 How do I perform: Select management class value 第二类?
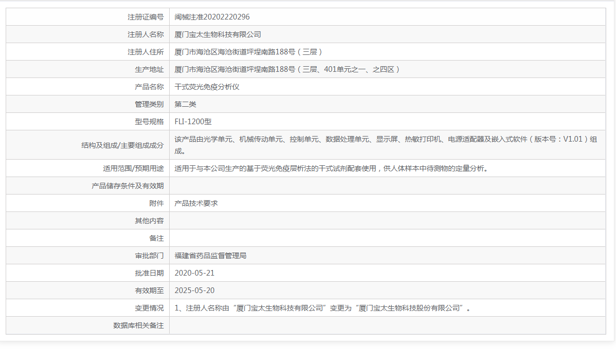click(x=186, y=104)
